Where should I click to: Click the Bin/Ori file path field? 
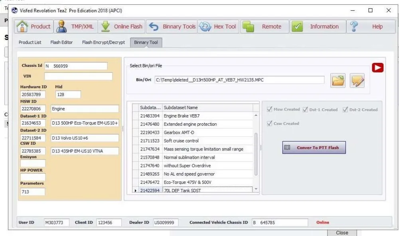(x=239, y=80)
